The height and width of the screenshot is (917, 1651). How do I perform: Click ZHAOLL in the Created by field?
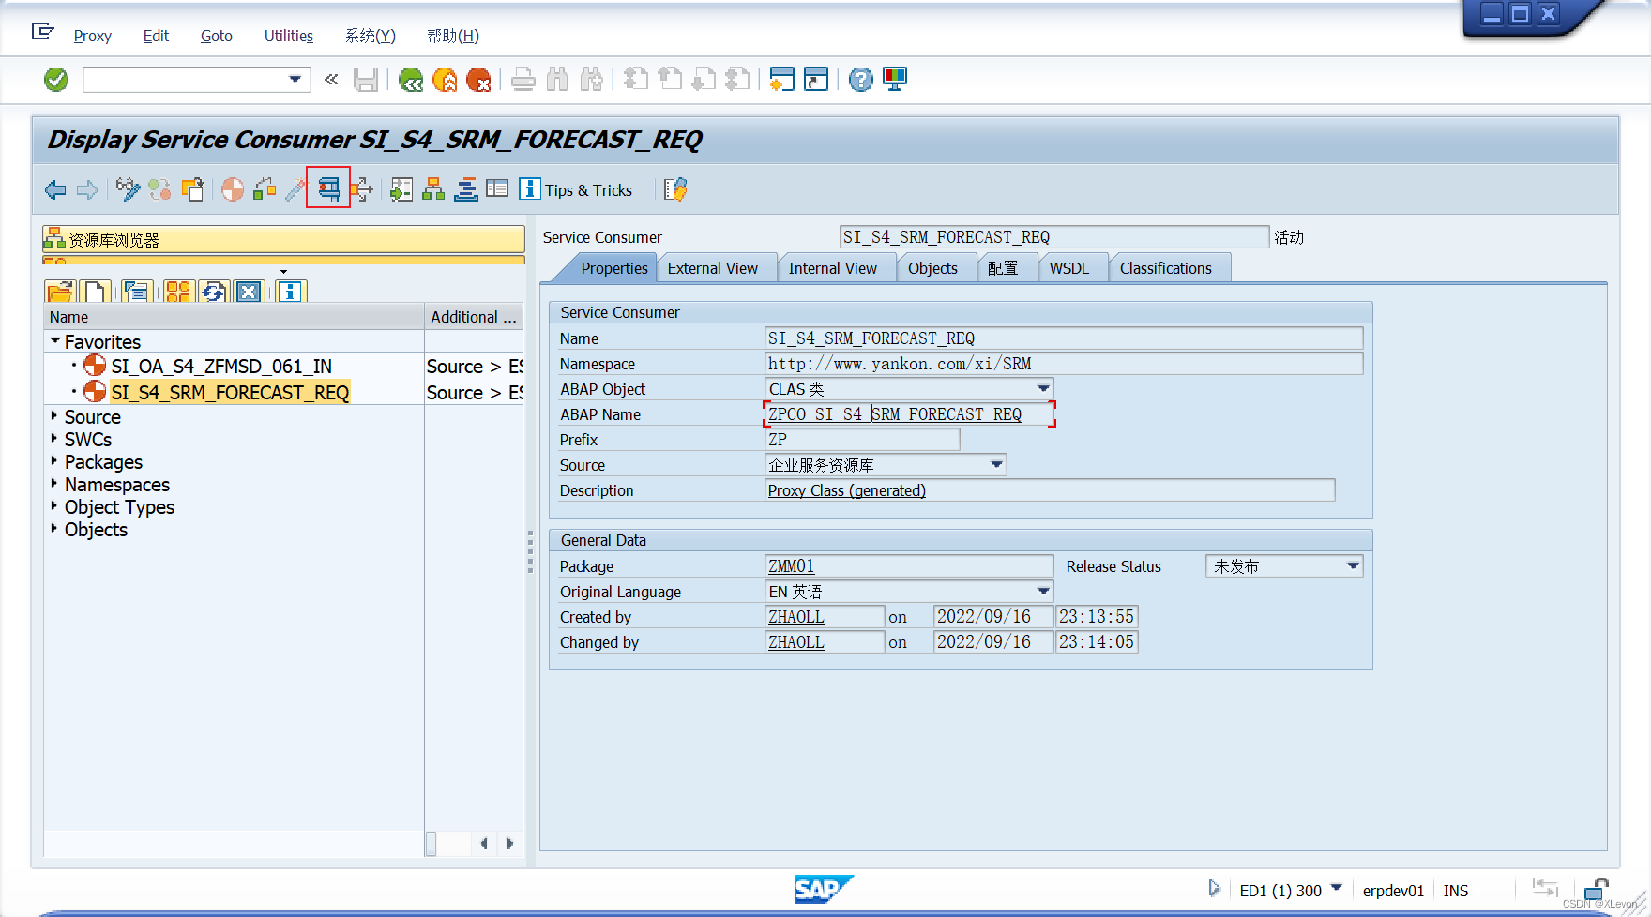pyautogui.click(x=795, y=617)
